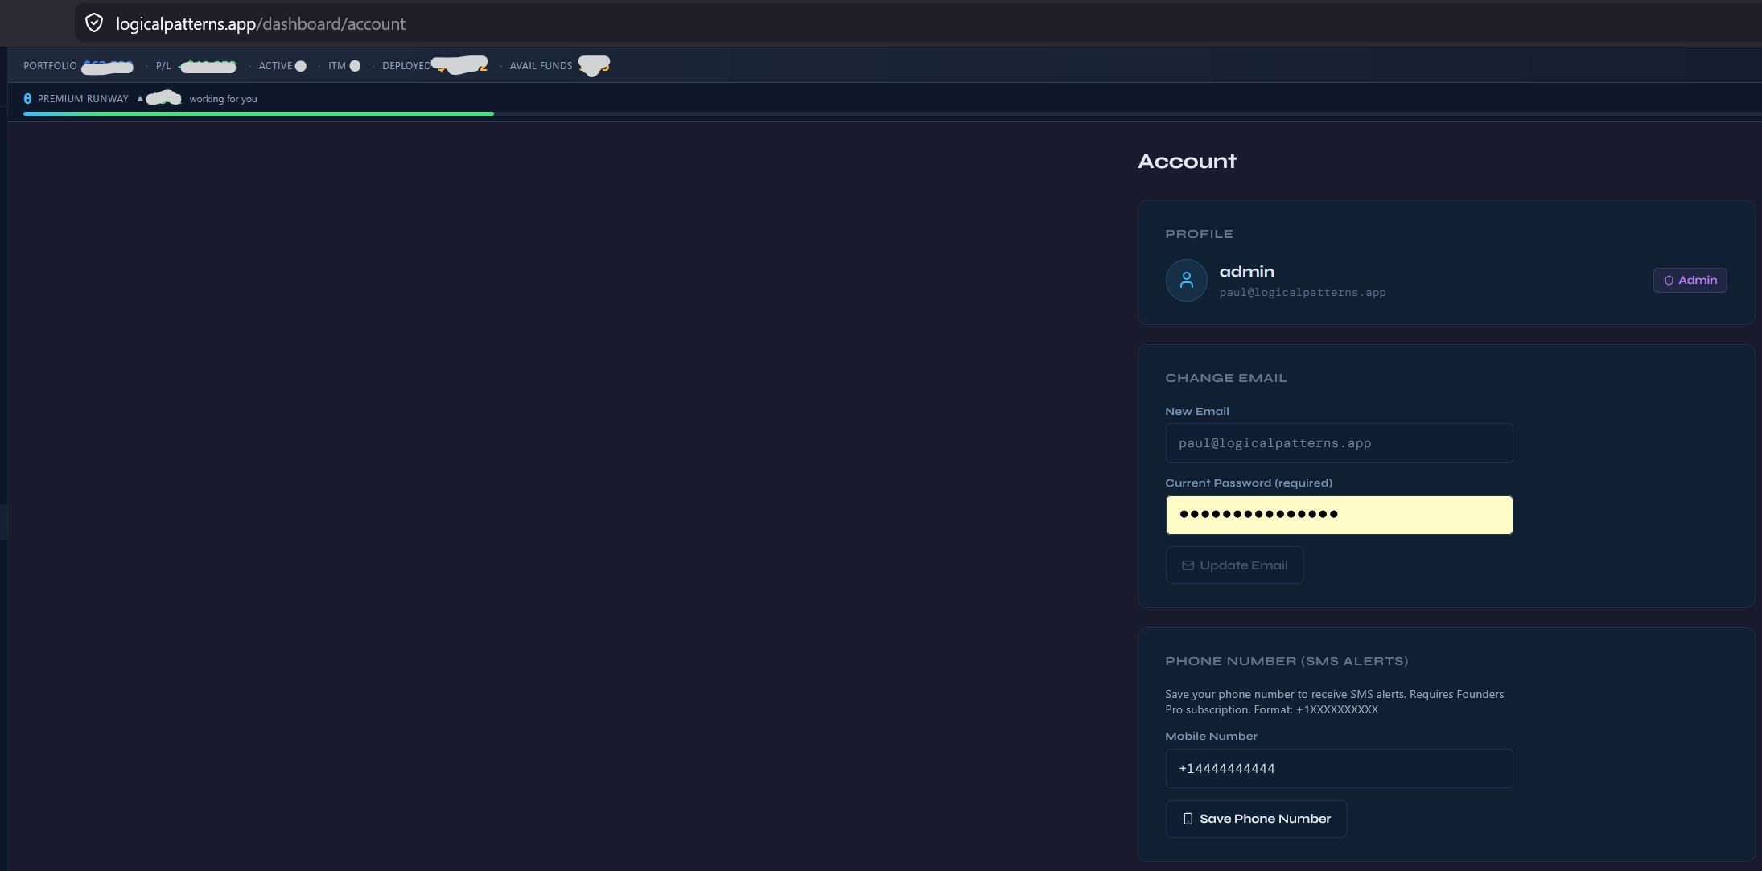Click the Mobile Number input field
The height and width of the screenshot is (871, 1762).
coord(1339,768)
